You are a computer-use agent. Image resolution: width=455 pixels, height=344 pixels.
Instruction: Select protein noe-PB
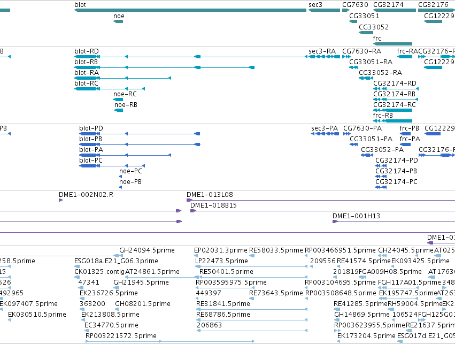[x=120, y=187]
